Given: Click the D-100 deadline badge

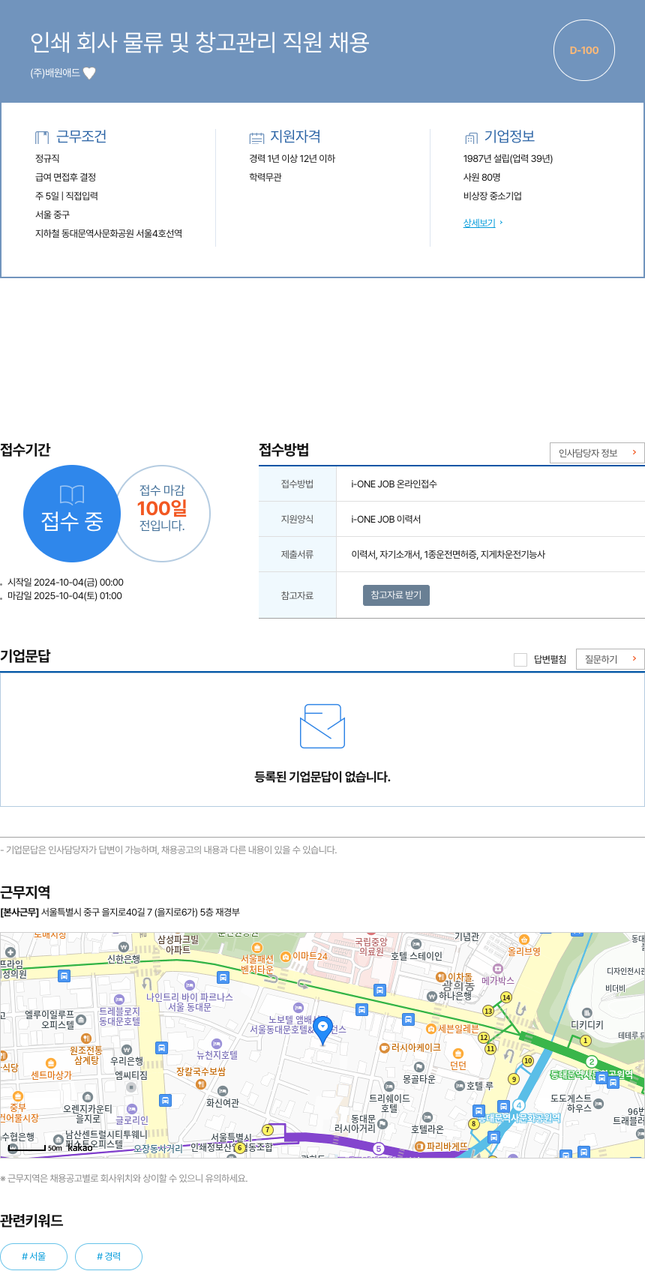Looking at the screenshot, I should 584,50.
